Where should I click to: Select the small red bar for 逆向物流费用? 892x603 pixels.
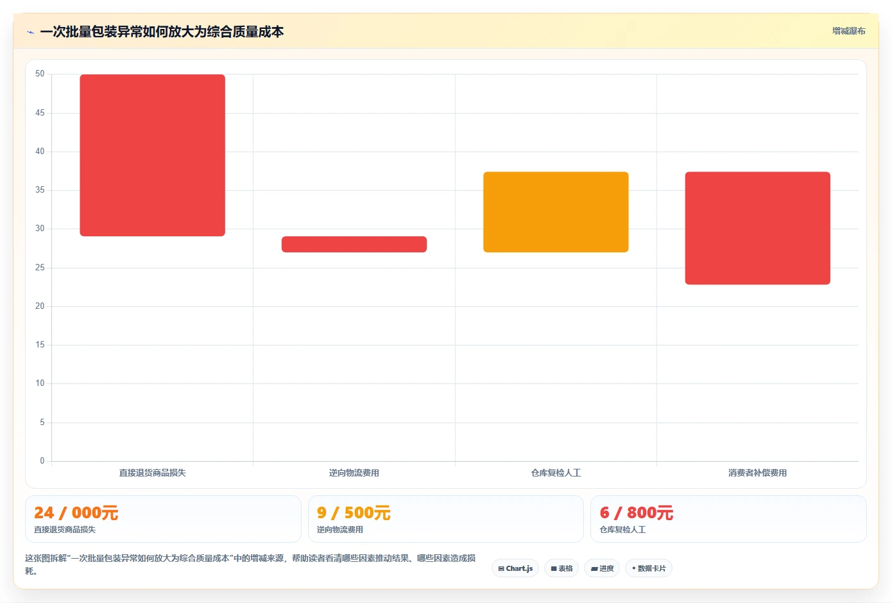click(x=354, y=244)
